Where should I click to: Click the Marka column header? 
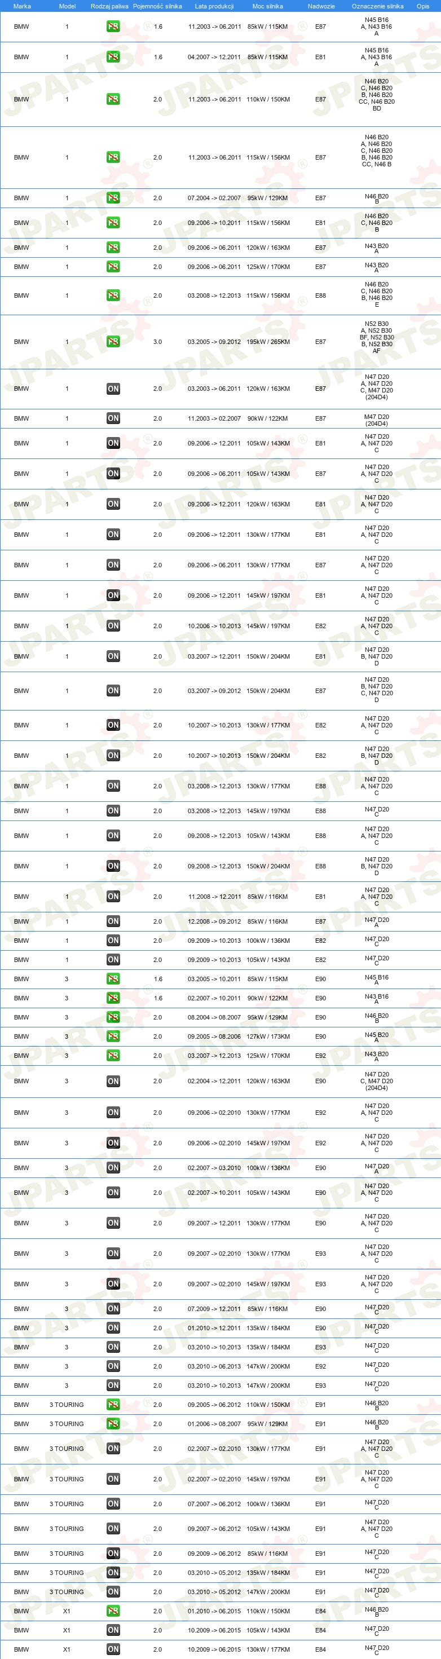(x=22, y=6)
